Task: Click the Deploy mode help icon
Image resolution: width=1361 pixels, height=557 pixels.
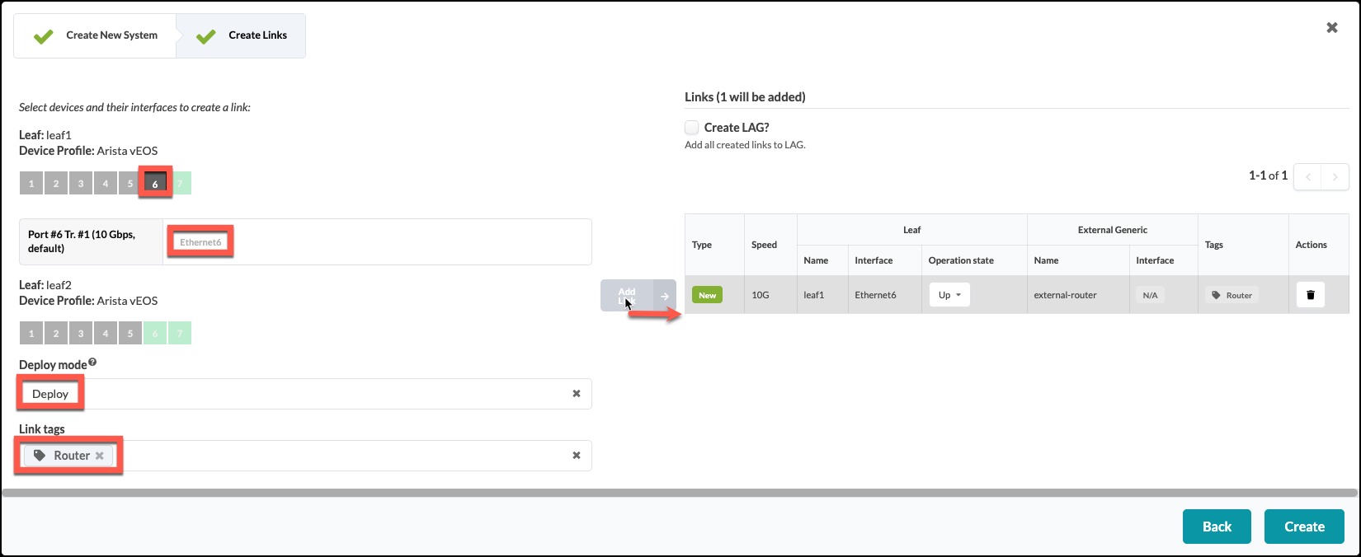Action: click(x=92, y=363)
